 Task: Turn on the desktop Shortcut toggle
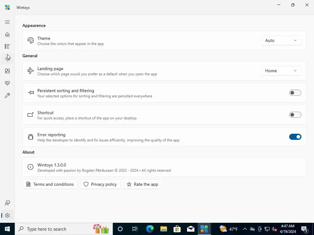tap(295, 115)
